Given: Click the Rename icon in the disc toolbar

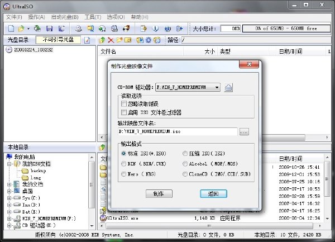Looking at the screenshot, I should tap(128, 40).
